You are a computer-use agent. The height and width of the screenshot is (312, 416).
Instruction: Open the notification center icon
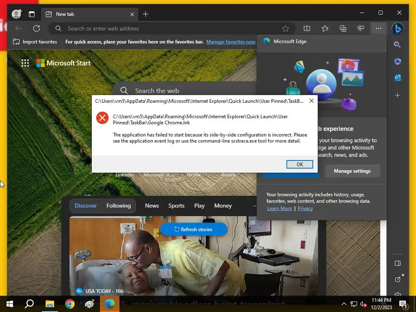coord(403,304)
